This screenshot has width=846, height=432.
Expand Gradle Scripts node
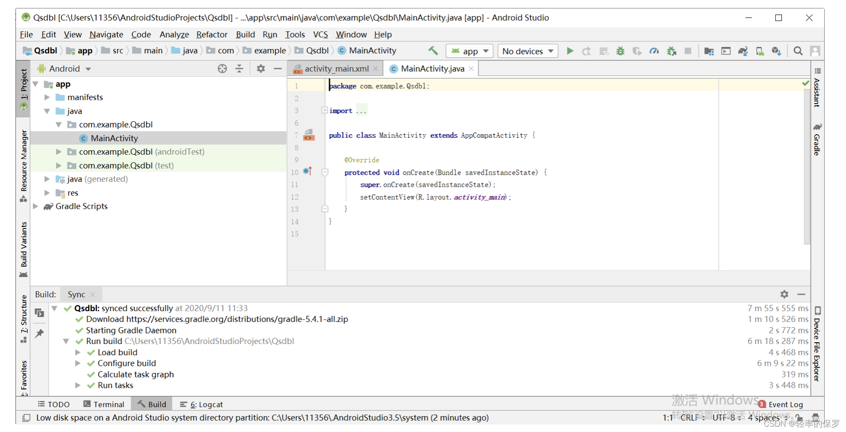point(36,206)
